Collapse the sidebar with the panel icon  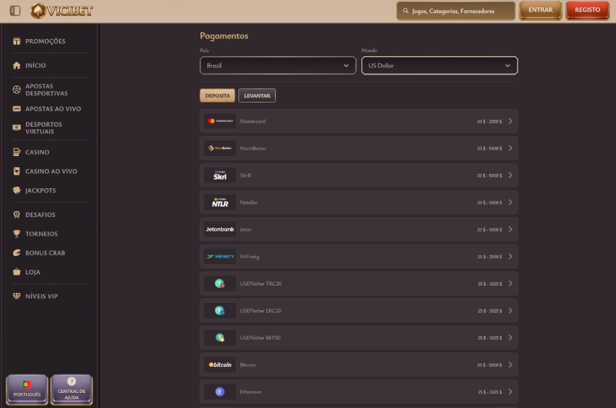coord(15,11)
